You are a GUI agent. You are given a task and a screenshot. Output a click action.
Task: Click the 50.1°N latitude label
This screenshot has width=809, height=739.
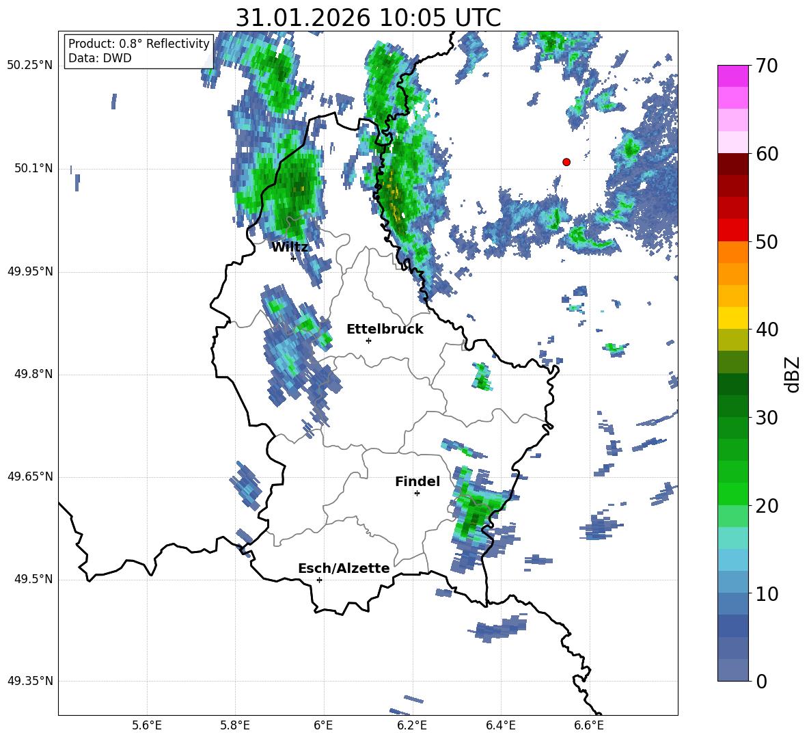click(33, 169)
